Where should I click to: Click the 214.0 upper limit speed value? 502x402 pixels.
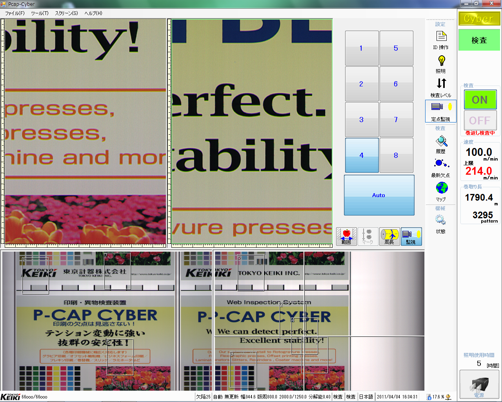pyautogui.click(x=478, y=171)
